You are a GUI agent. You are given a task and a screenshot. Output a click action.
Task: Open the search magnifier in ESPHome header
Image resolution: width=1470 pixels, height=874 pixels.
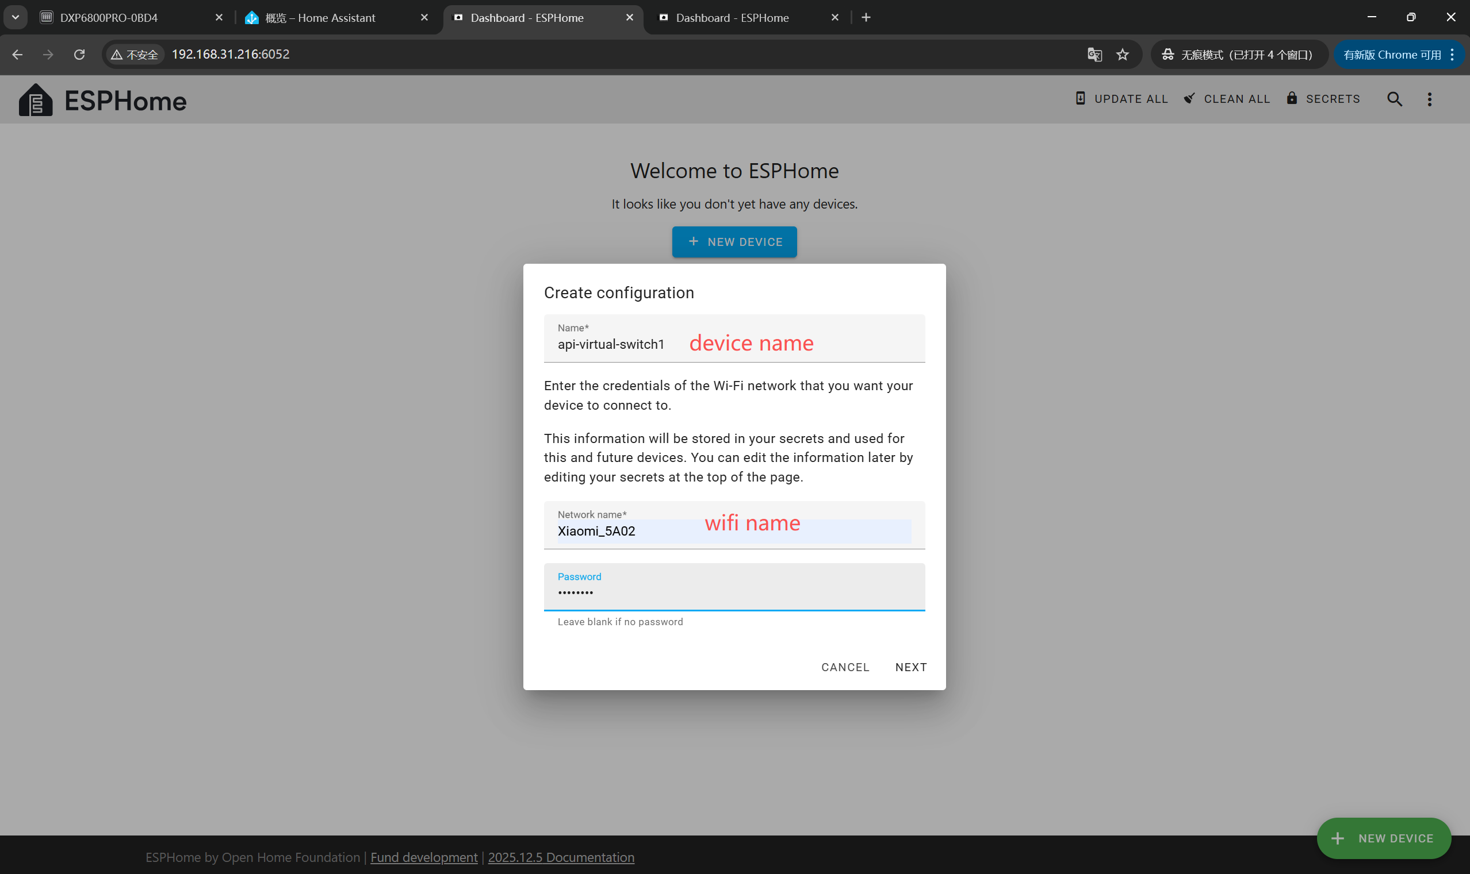[1394, 99]
